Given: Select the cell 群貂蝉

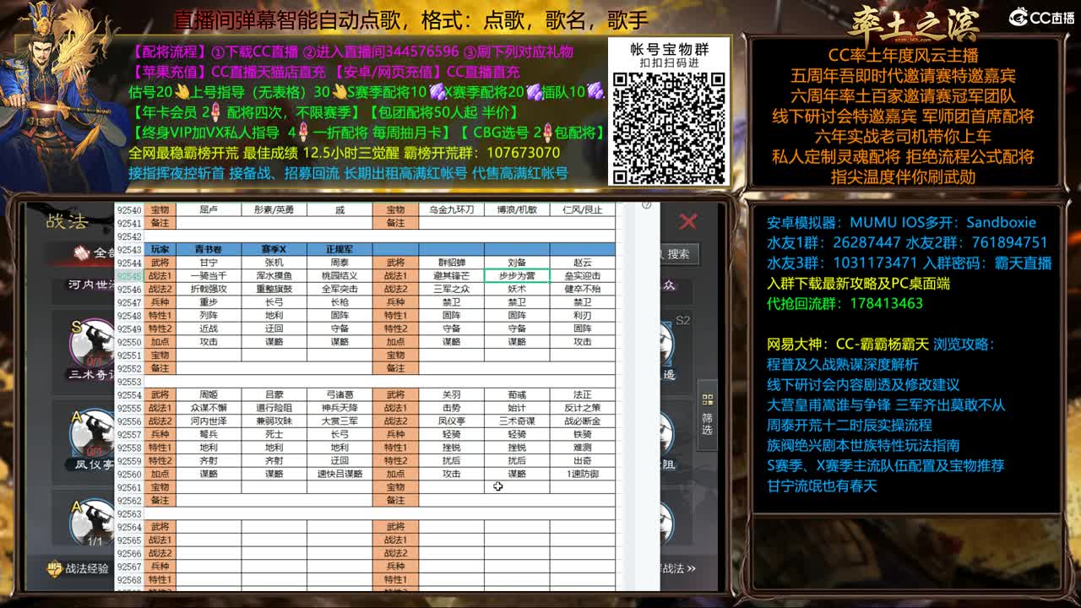Looking at the screenshot, I should point(452,263).
